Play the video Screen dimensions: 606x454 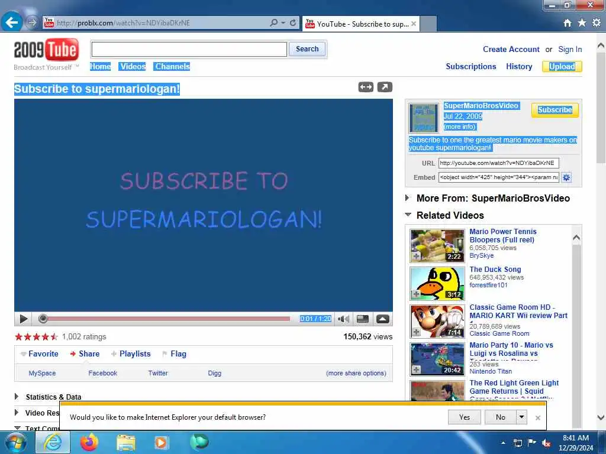[23, 319]
